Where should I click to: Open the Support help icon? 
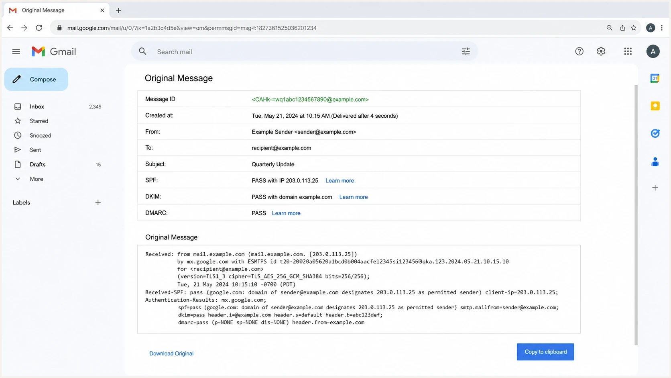579,51
